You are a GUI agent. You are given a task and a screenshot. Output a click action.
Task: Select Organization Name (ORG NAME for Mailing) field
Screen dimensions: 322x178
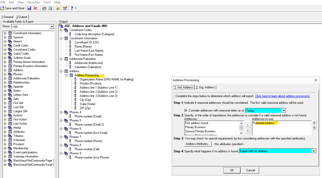click(x=107, y=79)
